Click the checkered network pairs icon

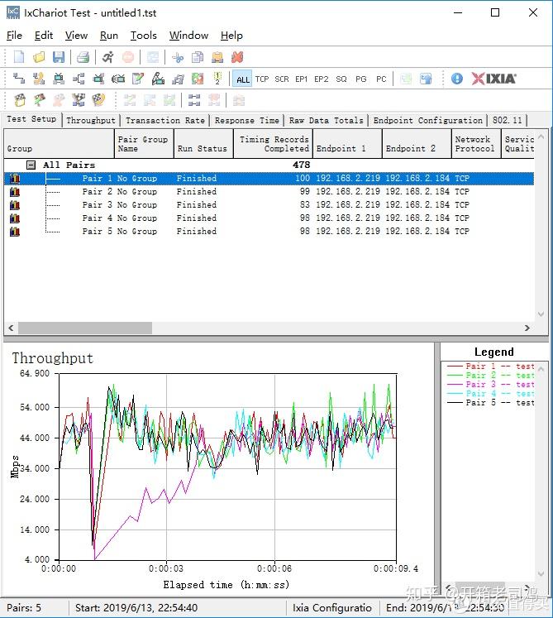[x=79, y=100]
